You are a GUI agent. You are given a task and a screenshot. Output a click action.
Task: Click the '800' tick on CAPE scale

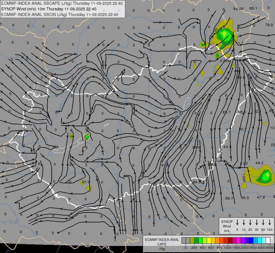(219, 248)
